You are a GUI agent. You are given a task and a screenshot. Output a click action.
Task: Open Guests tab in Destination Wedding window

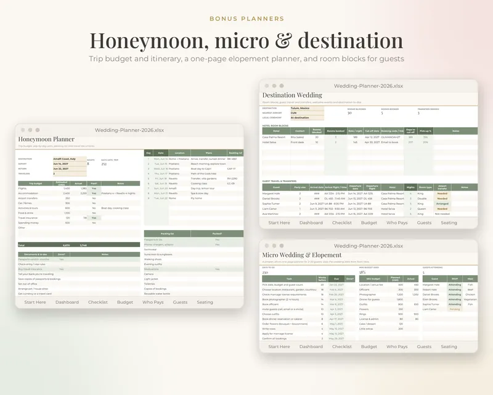tap(424, 223)
